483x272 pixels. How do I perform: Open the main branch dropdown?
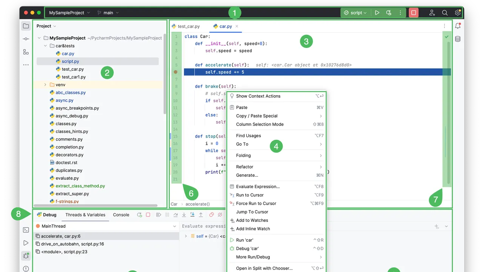point(108,12)
